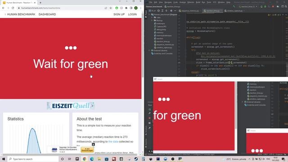Image resolution: width=288 pixels, height=162 pixels.
Task: Collapse all in the Project pane toolbar
Action: [x=166, y=11]
